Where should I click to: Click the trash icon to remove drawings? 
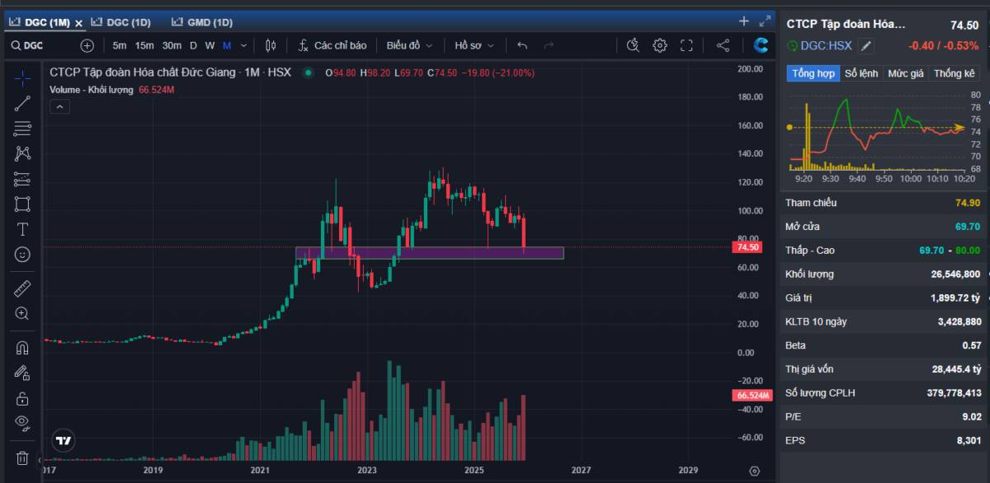(x=22, y=457)
